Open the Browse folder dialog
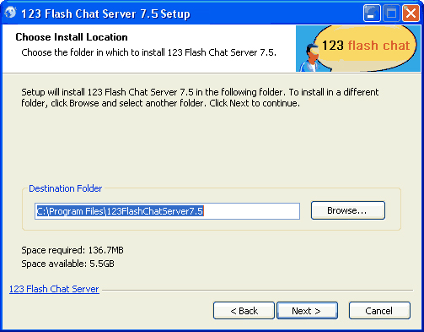This screenshot has height=332, width=424. click(x=347, y=210)
